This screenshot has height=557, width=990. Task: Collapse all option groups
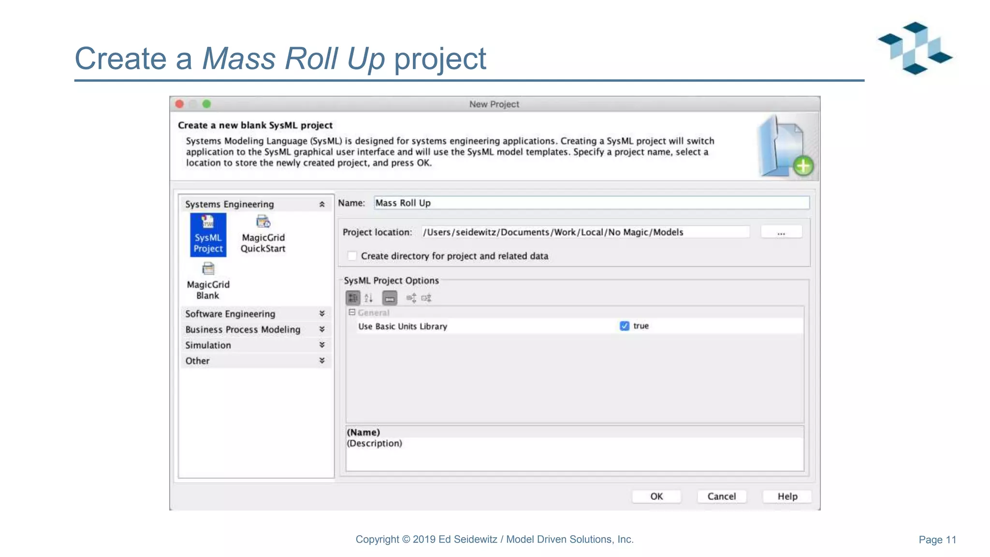click(x=426, y=298)
